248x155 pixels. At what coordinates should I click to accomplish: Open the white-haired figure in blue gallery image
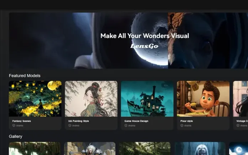pyautogui.click(x=200, y=148)
